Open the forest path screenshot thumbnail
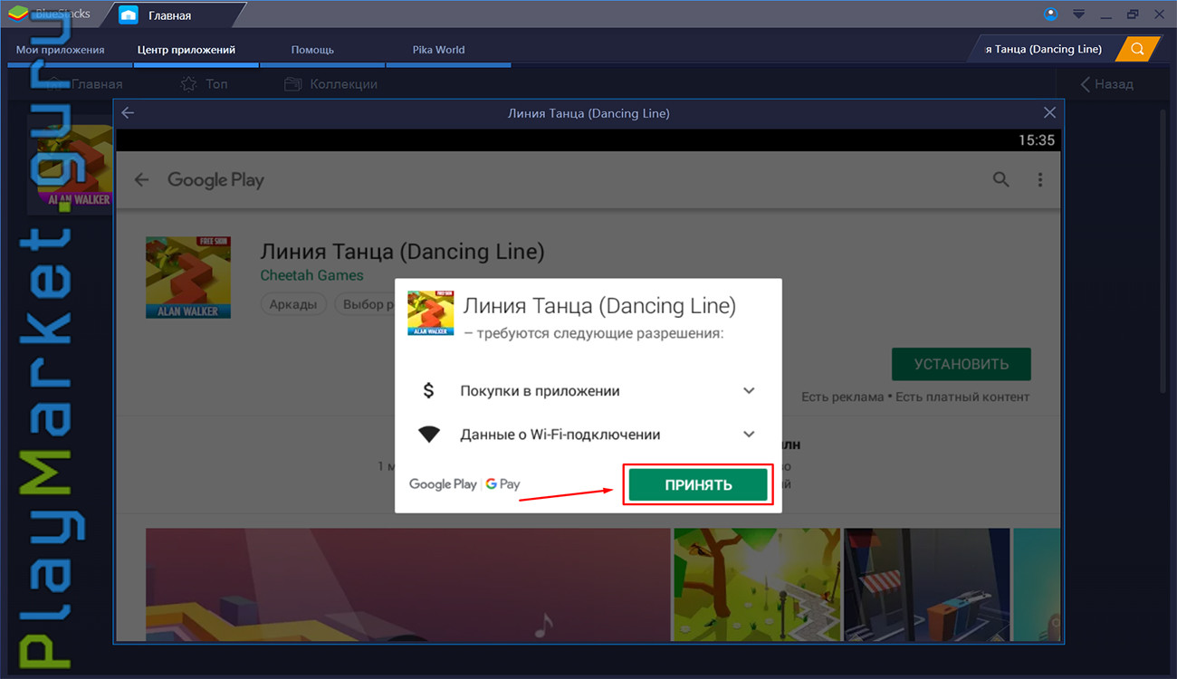This screenshot has width=1177, height=679. click(757, 585)
